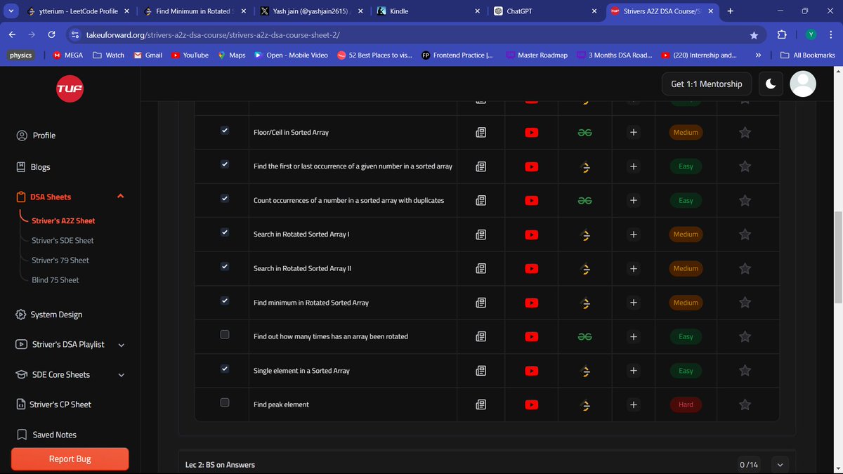Open LeetCode link for Find first or last occurrence
Screen dimensions: 843x474
(584, 166)
